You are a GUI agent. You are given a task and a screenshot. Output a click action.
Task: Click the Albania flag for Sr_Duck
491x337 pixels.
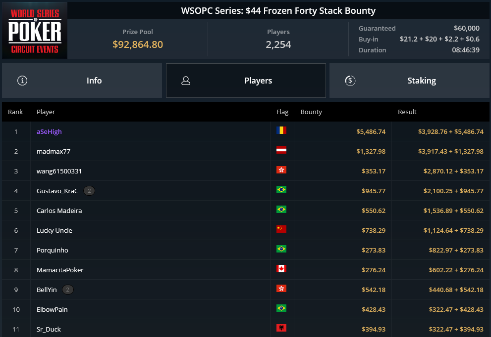281,328
